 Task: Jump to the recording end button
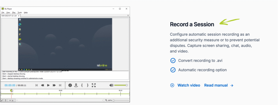(x=60, y=85)
